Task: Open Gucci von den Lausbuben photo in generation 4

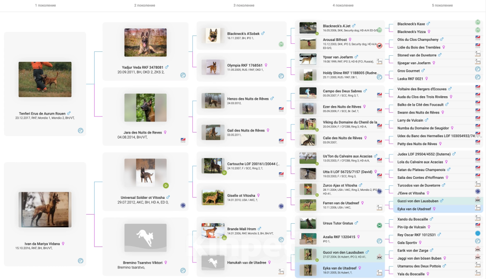Action: tap(308, 254)
